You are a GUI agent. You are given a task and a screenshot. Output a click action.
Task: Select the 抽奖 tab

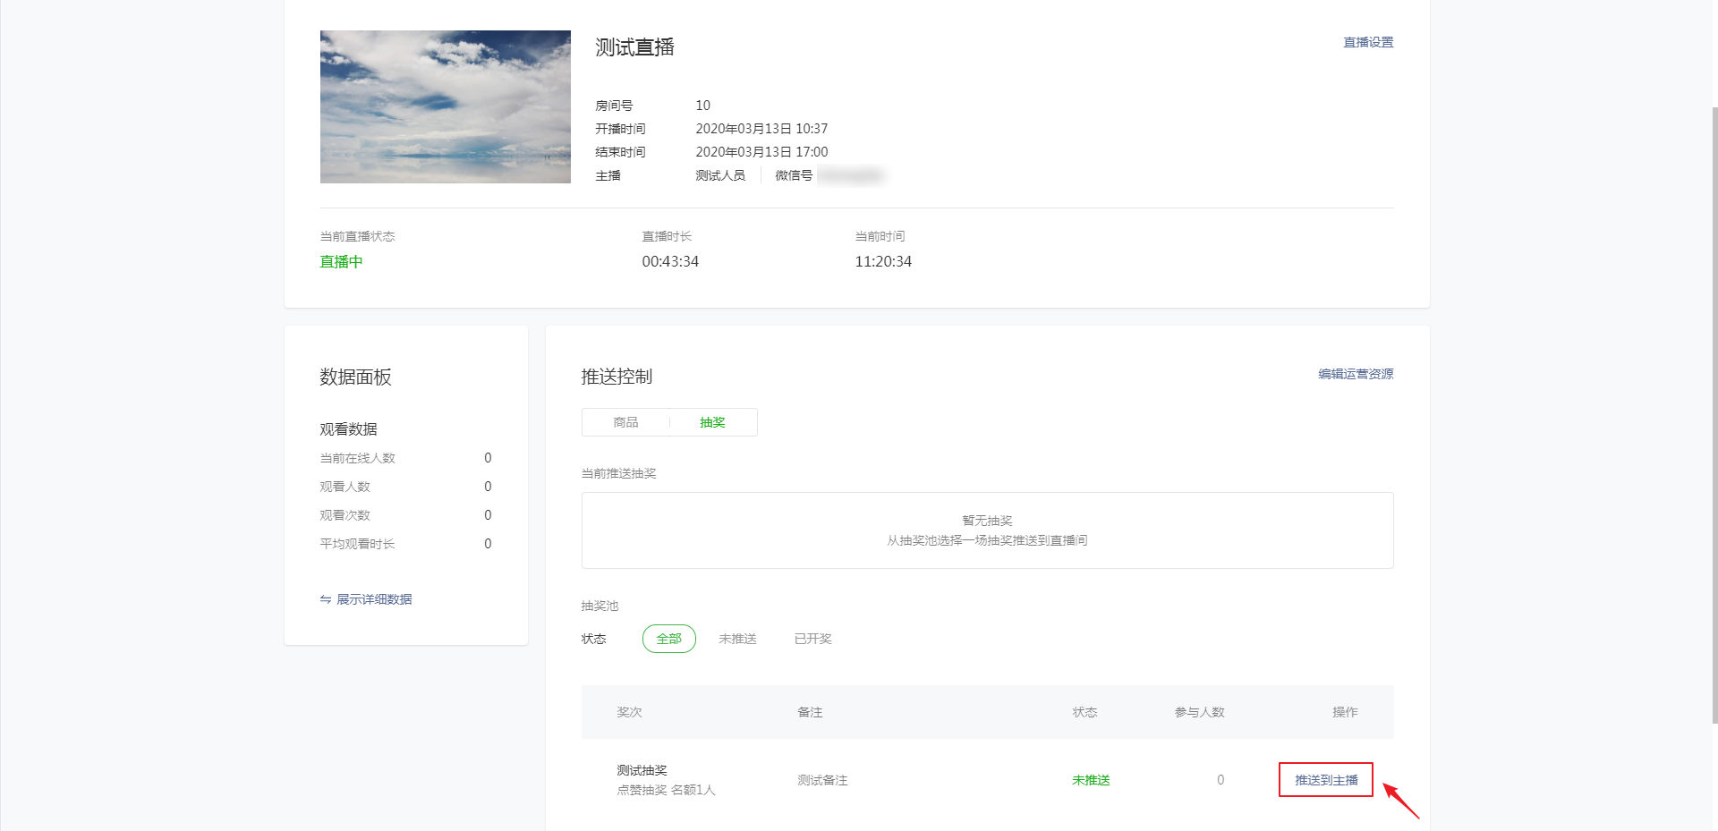(712, 422)
